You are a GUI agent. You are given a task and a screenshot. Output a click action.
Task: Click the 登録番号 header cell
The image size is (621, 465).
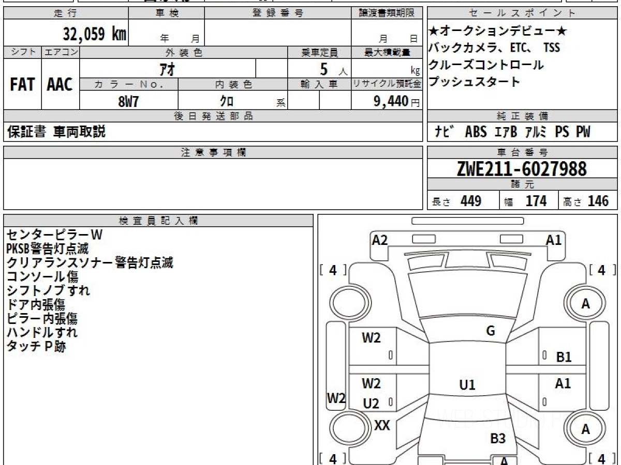(277, 13)
